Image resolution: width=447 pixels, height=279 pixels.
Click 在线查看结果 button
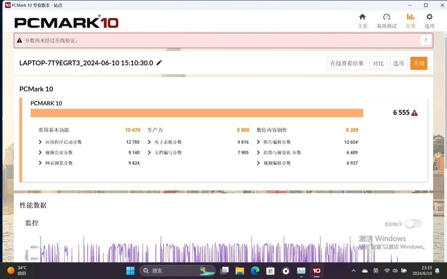[x=347, y=63]
